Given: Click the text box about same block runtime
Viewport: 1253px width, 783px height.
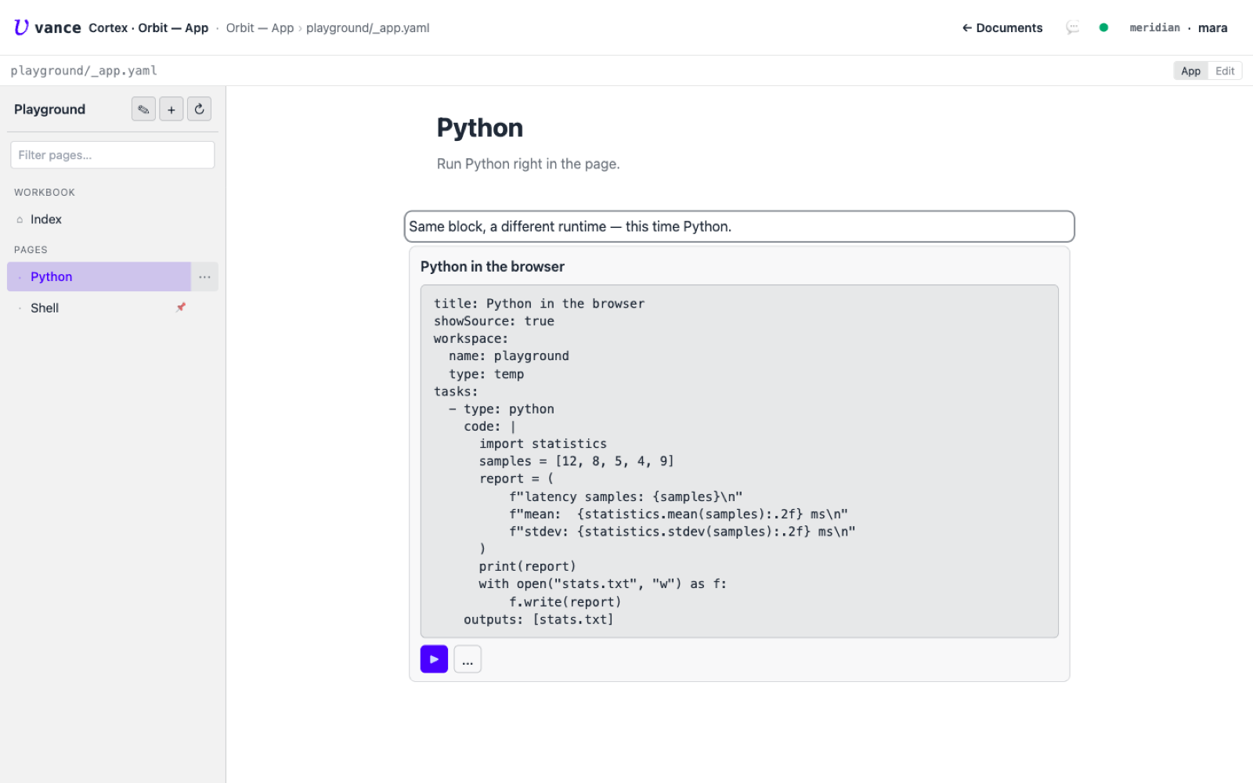Looking at the screenshot, I should click(739, 226).
